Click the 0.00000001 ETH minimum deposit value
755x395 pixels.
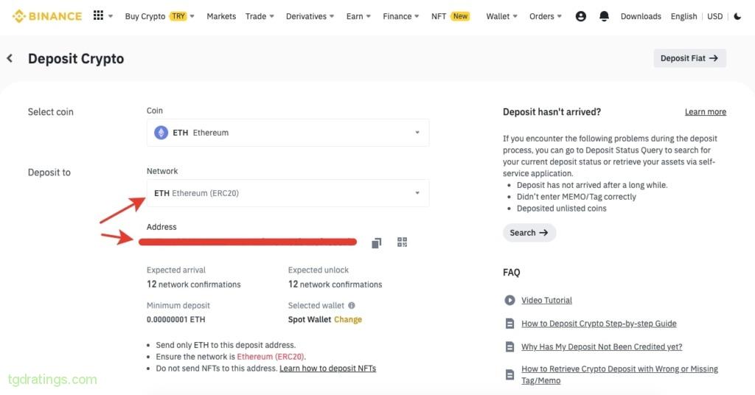coord(175,320)
